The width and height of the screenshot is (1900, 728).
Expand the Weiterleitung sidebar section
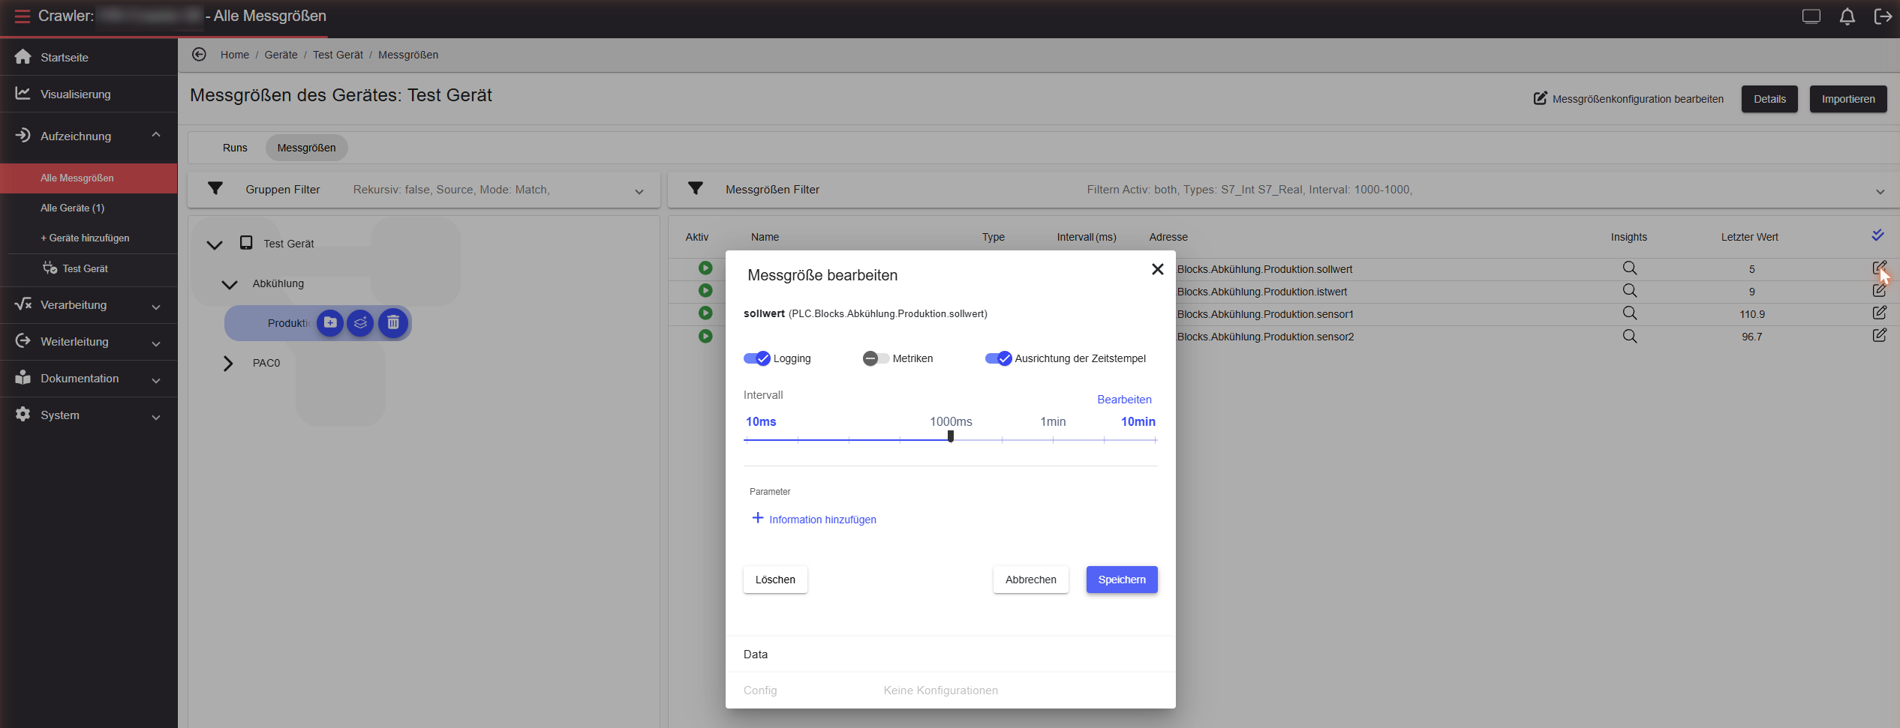tap(156, 343)
